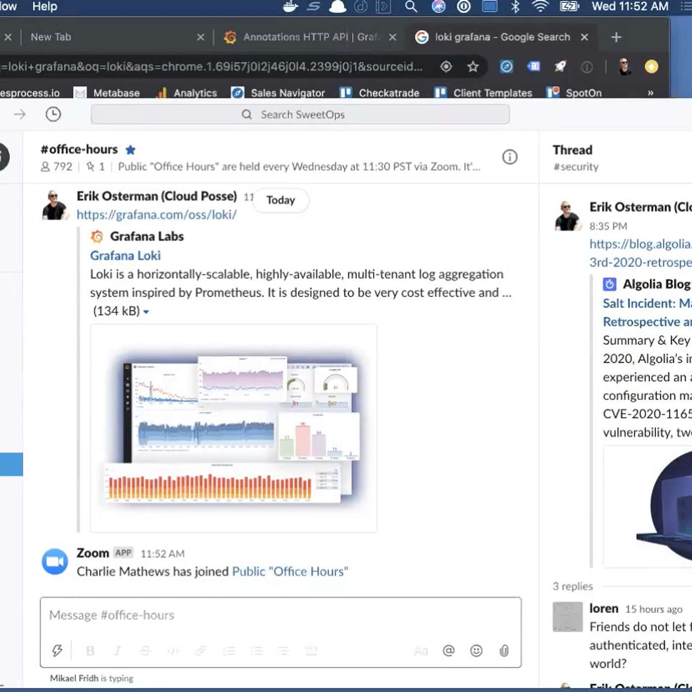Click the channel details info icon
This screenshot has width=692, height=692.
click(510, 157)
